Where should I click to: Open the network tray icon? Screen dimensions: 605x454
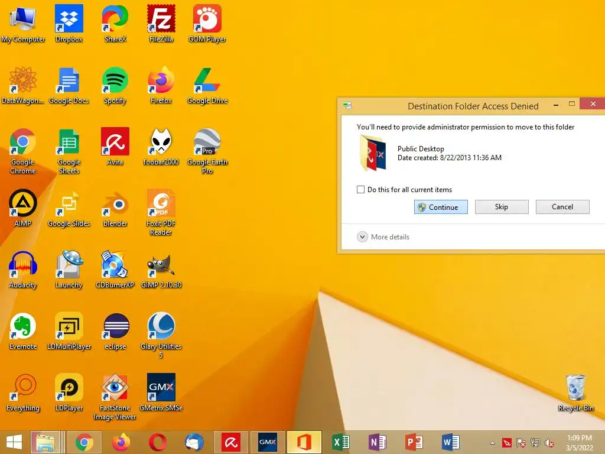[x=535, y=443]
